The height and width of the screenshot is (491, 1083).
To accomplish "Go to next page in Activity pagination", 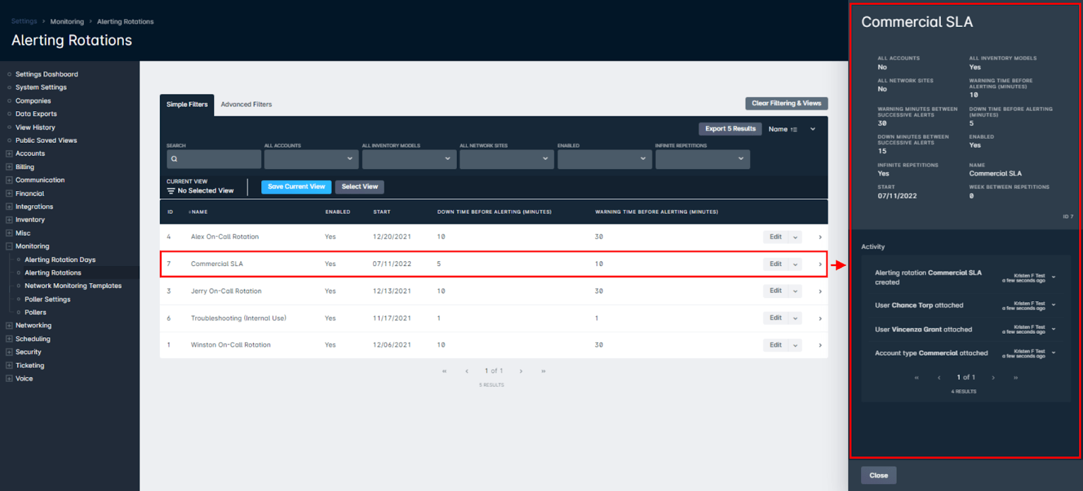I will tap(993, 378).
